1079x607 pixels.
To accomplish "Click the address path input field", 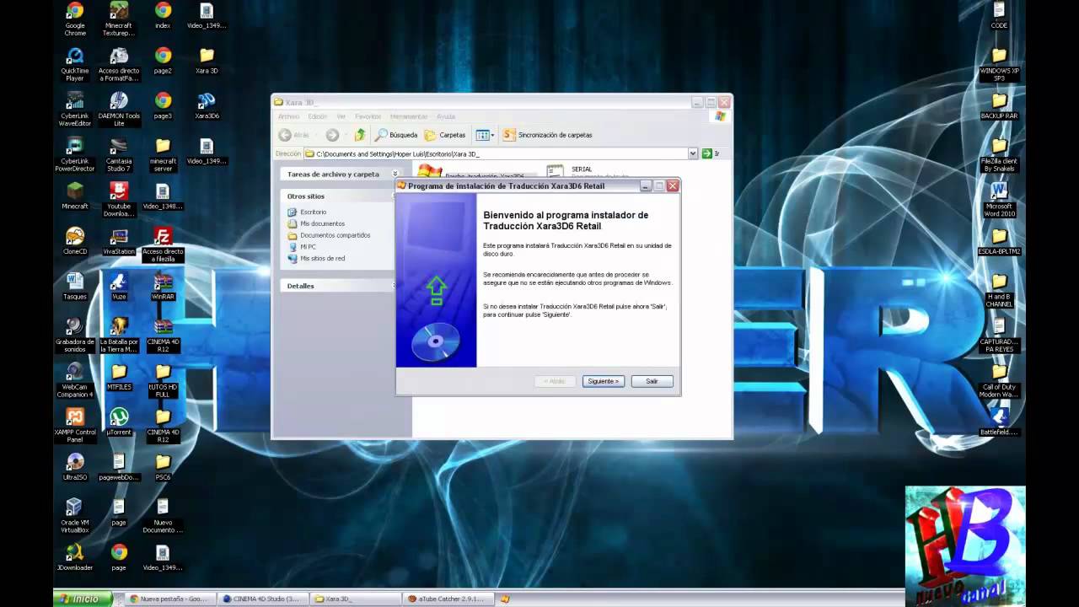I will pos(496,153).
